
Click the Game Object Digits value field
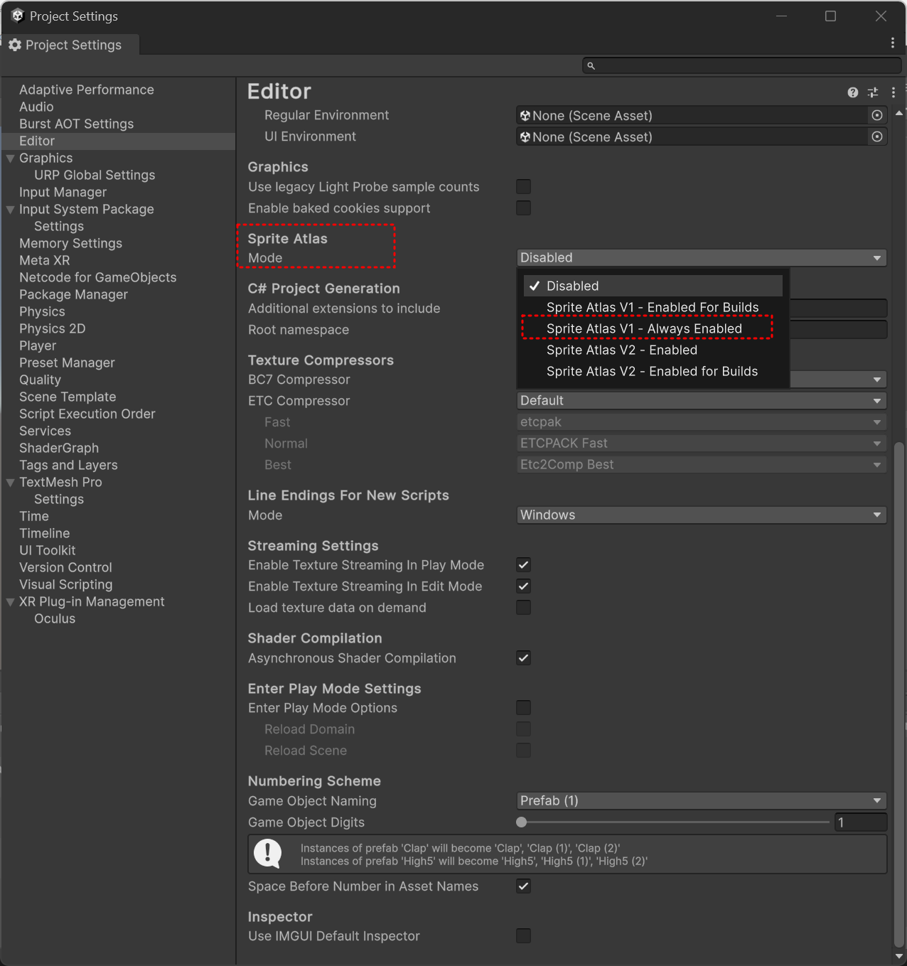pyautogui.click(x=861, y=822)
